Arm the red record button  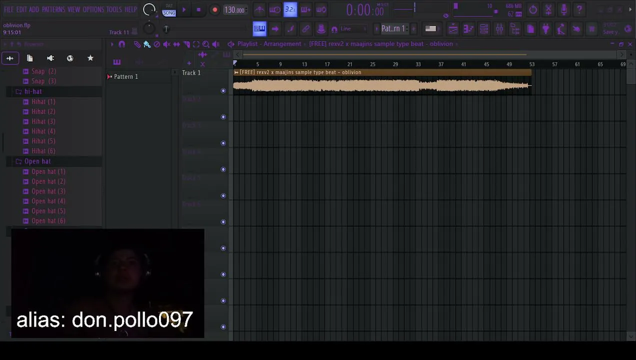coord(214,9)
